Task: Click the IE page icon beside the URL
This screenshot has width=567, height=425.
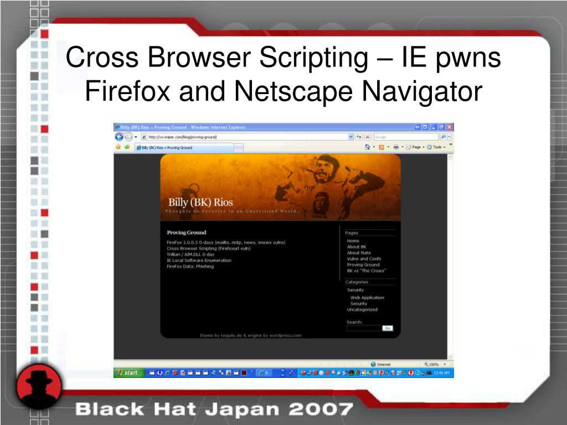Action: [x=145, y=137]
